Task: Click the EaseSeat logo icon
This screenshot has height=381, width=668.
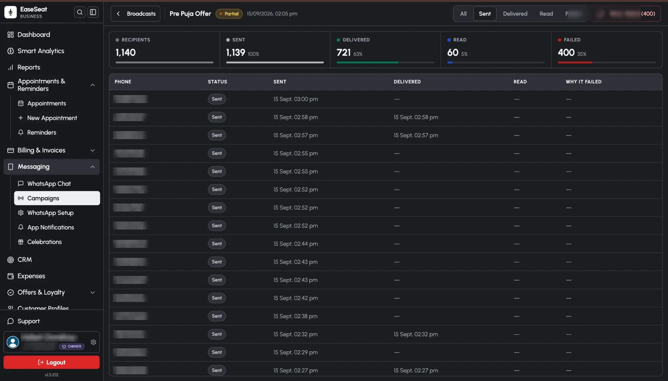Action: pyautogui.click(x=10, y=12)
